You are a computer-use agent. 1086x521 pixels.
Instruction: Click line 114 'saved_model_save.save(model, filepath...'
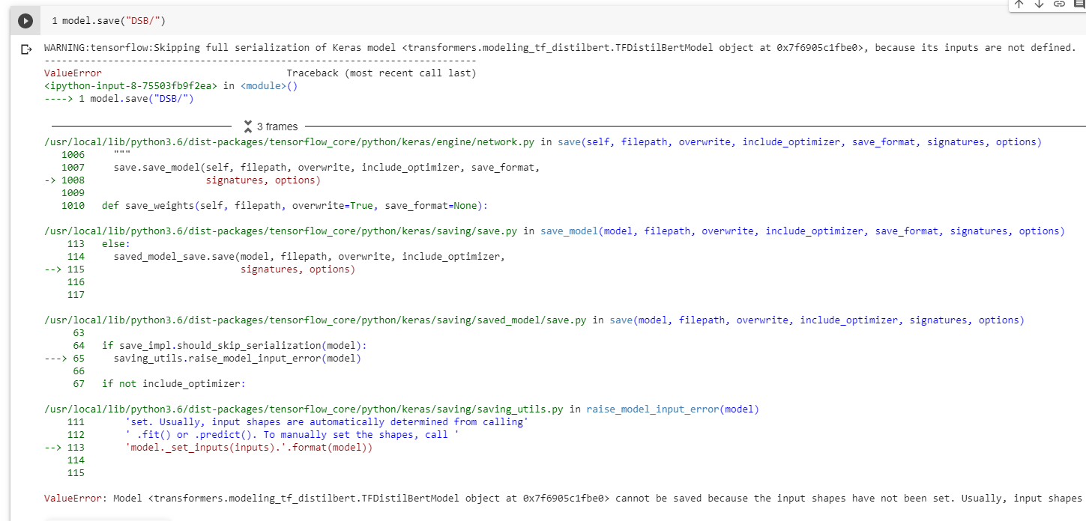310,257
